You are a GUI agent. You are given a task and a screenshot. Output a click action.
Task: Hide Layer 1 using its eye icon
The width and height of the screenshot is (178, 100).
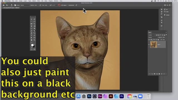pyautogui.click(x=149, y=44)
